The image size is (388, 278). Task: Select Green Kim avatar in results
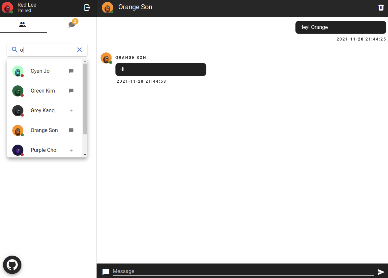pyautogui.click(x=18, y=91)
